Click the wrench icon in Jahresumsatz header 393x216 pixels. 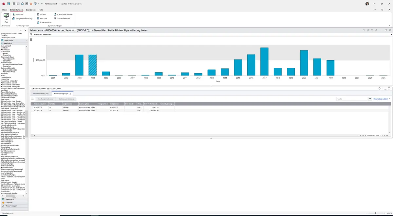[376, 30]
